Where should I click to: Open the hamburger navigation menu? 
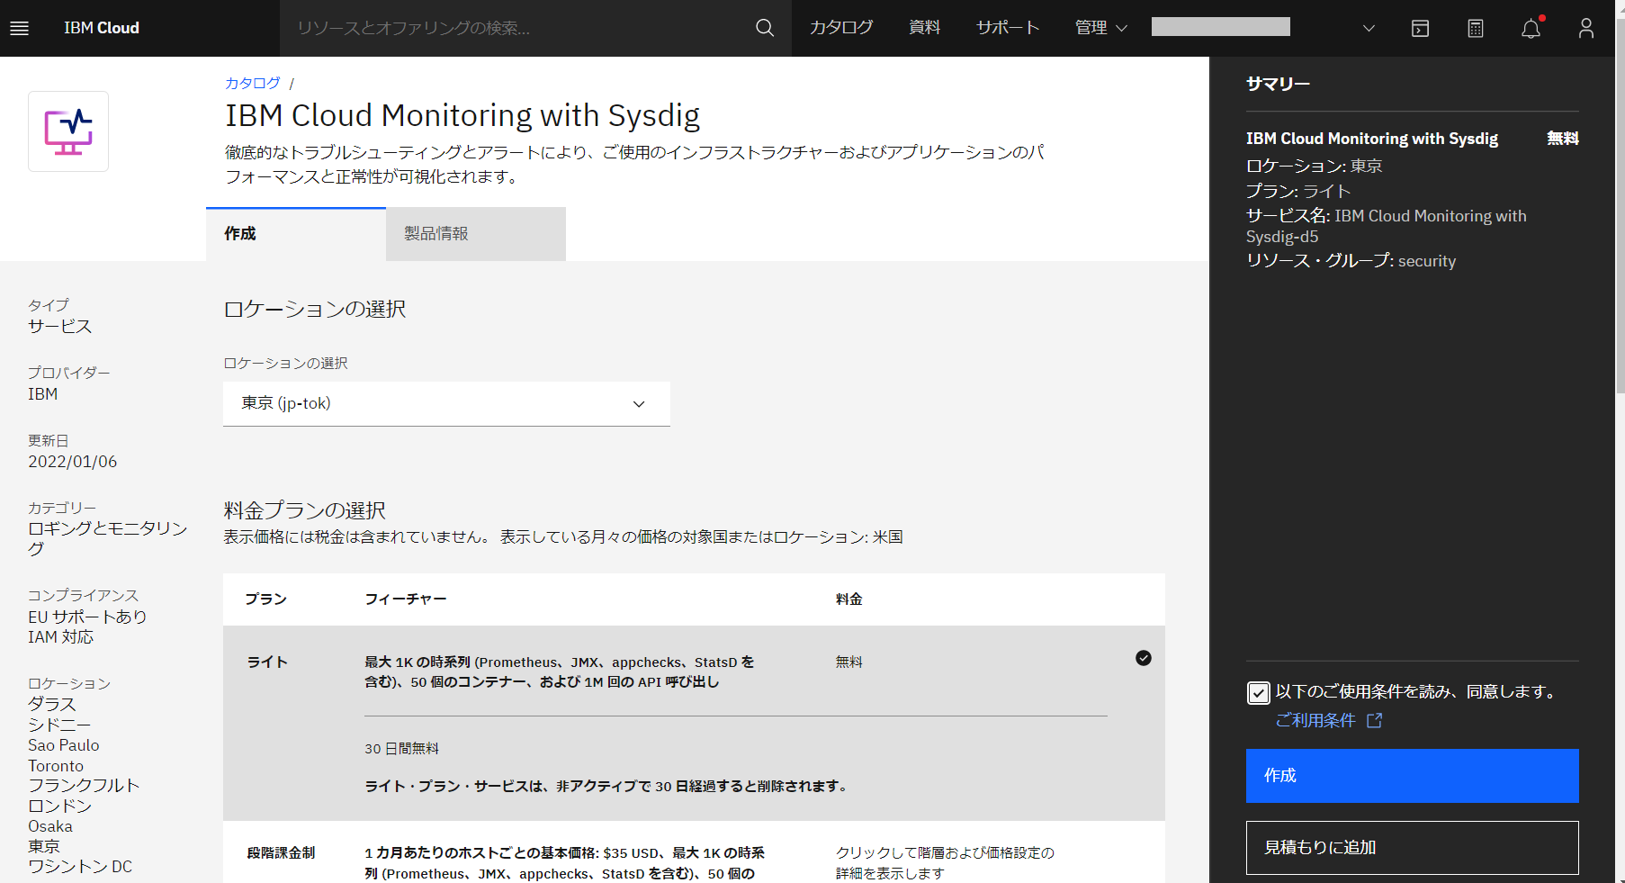[x=19, y=28]
